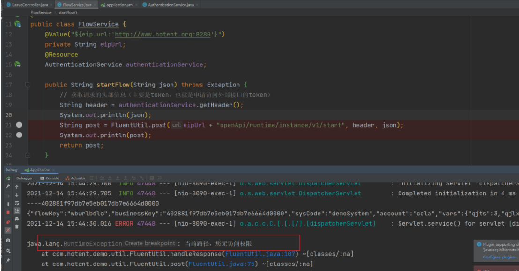Click the Create breakpoint inlay button
Viewport: 519px width, 271px height.
click(149, 243)
